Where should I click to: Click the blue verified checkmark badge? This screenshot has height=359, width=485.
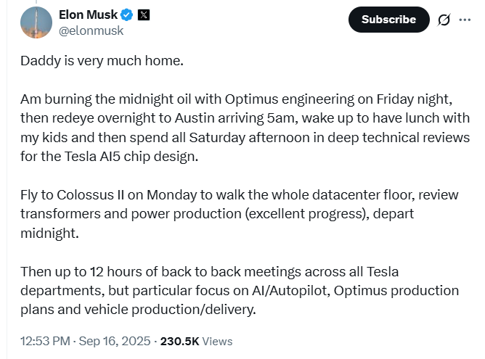point(126,15)
